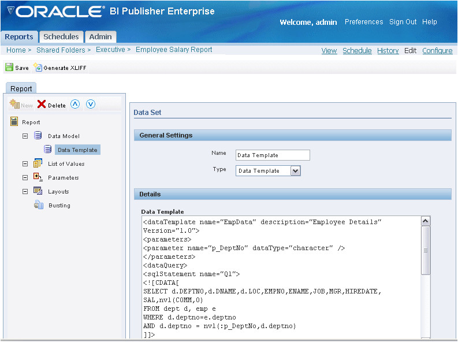Viewport: 458px width, 342px height.
Task: Select Data Model tree item
Action: tap(64, 136)
